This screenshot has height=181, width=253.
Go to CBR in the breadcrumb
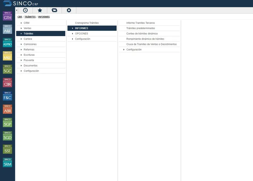point(20,17)
